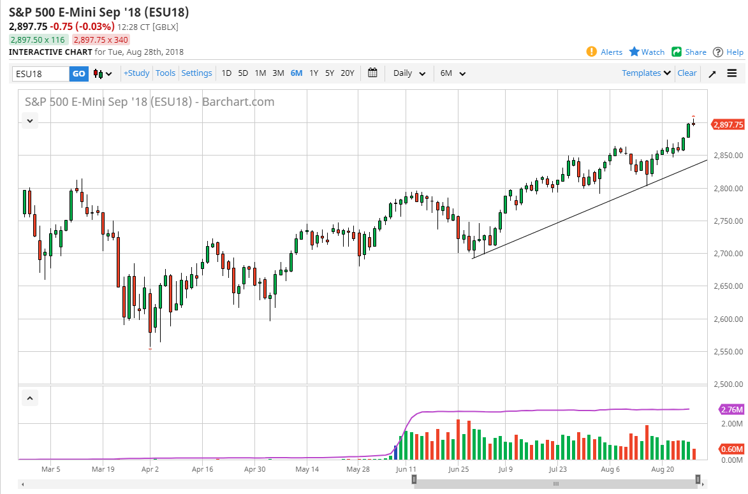The height and width of the screenshot is (494, 748).
Task: Click the GO button
Action: tap(78, 73)
